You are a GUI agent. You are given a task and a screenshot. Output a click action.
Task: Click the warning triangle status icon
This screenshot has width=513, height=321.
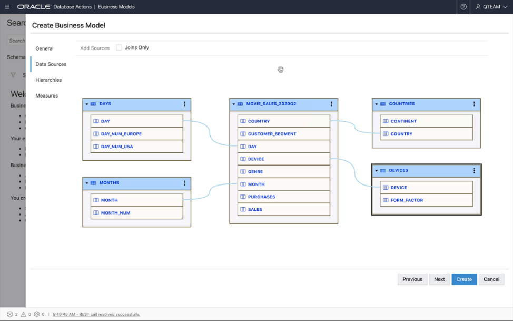[x=23, y=314]
